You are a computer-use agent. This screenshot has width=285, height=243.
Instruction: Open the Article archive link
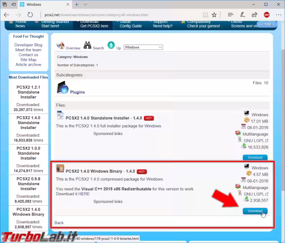28,64
